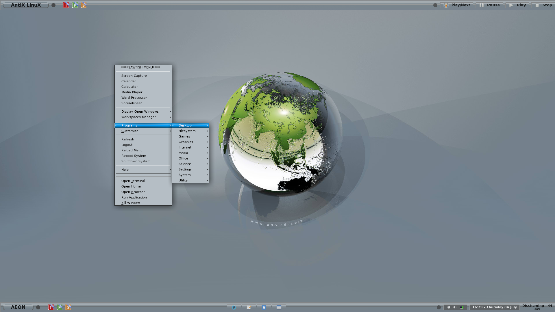Expand the Help submenu
Viewport: 555px width, 312px height.
pyautogui.click(x=143, y=170)
